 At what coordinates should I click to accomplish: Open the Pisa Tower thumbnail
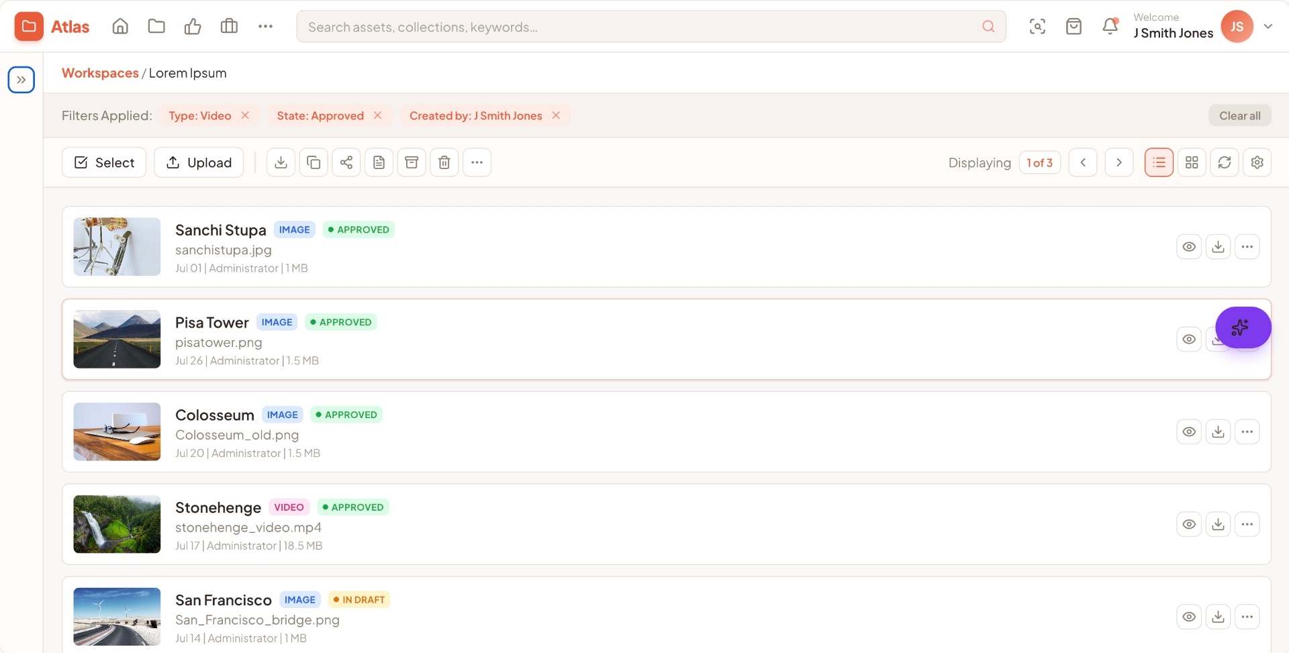coord(117,339)
